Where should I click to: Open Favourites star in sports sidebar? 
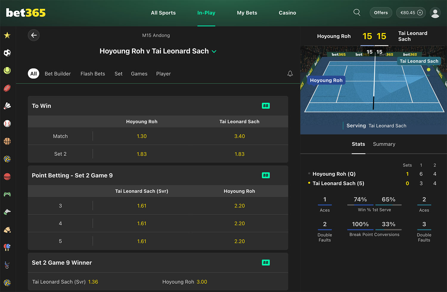7,35
